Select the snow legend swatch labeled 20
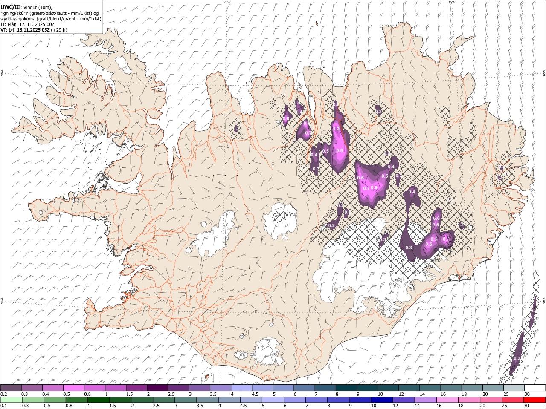The height and width of the screenshot is (409, 546). pos(492,388)
